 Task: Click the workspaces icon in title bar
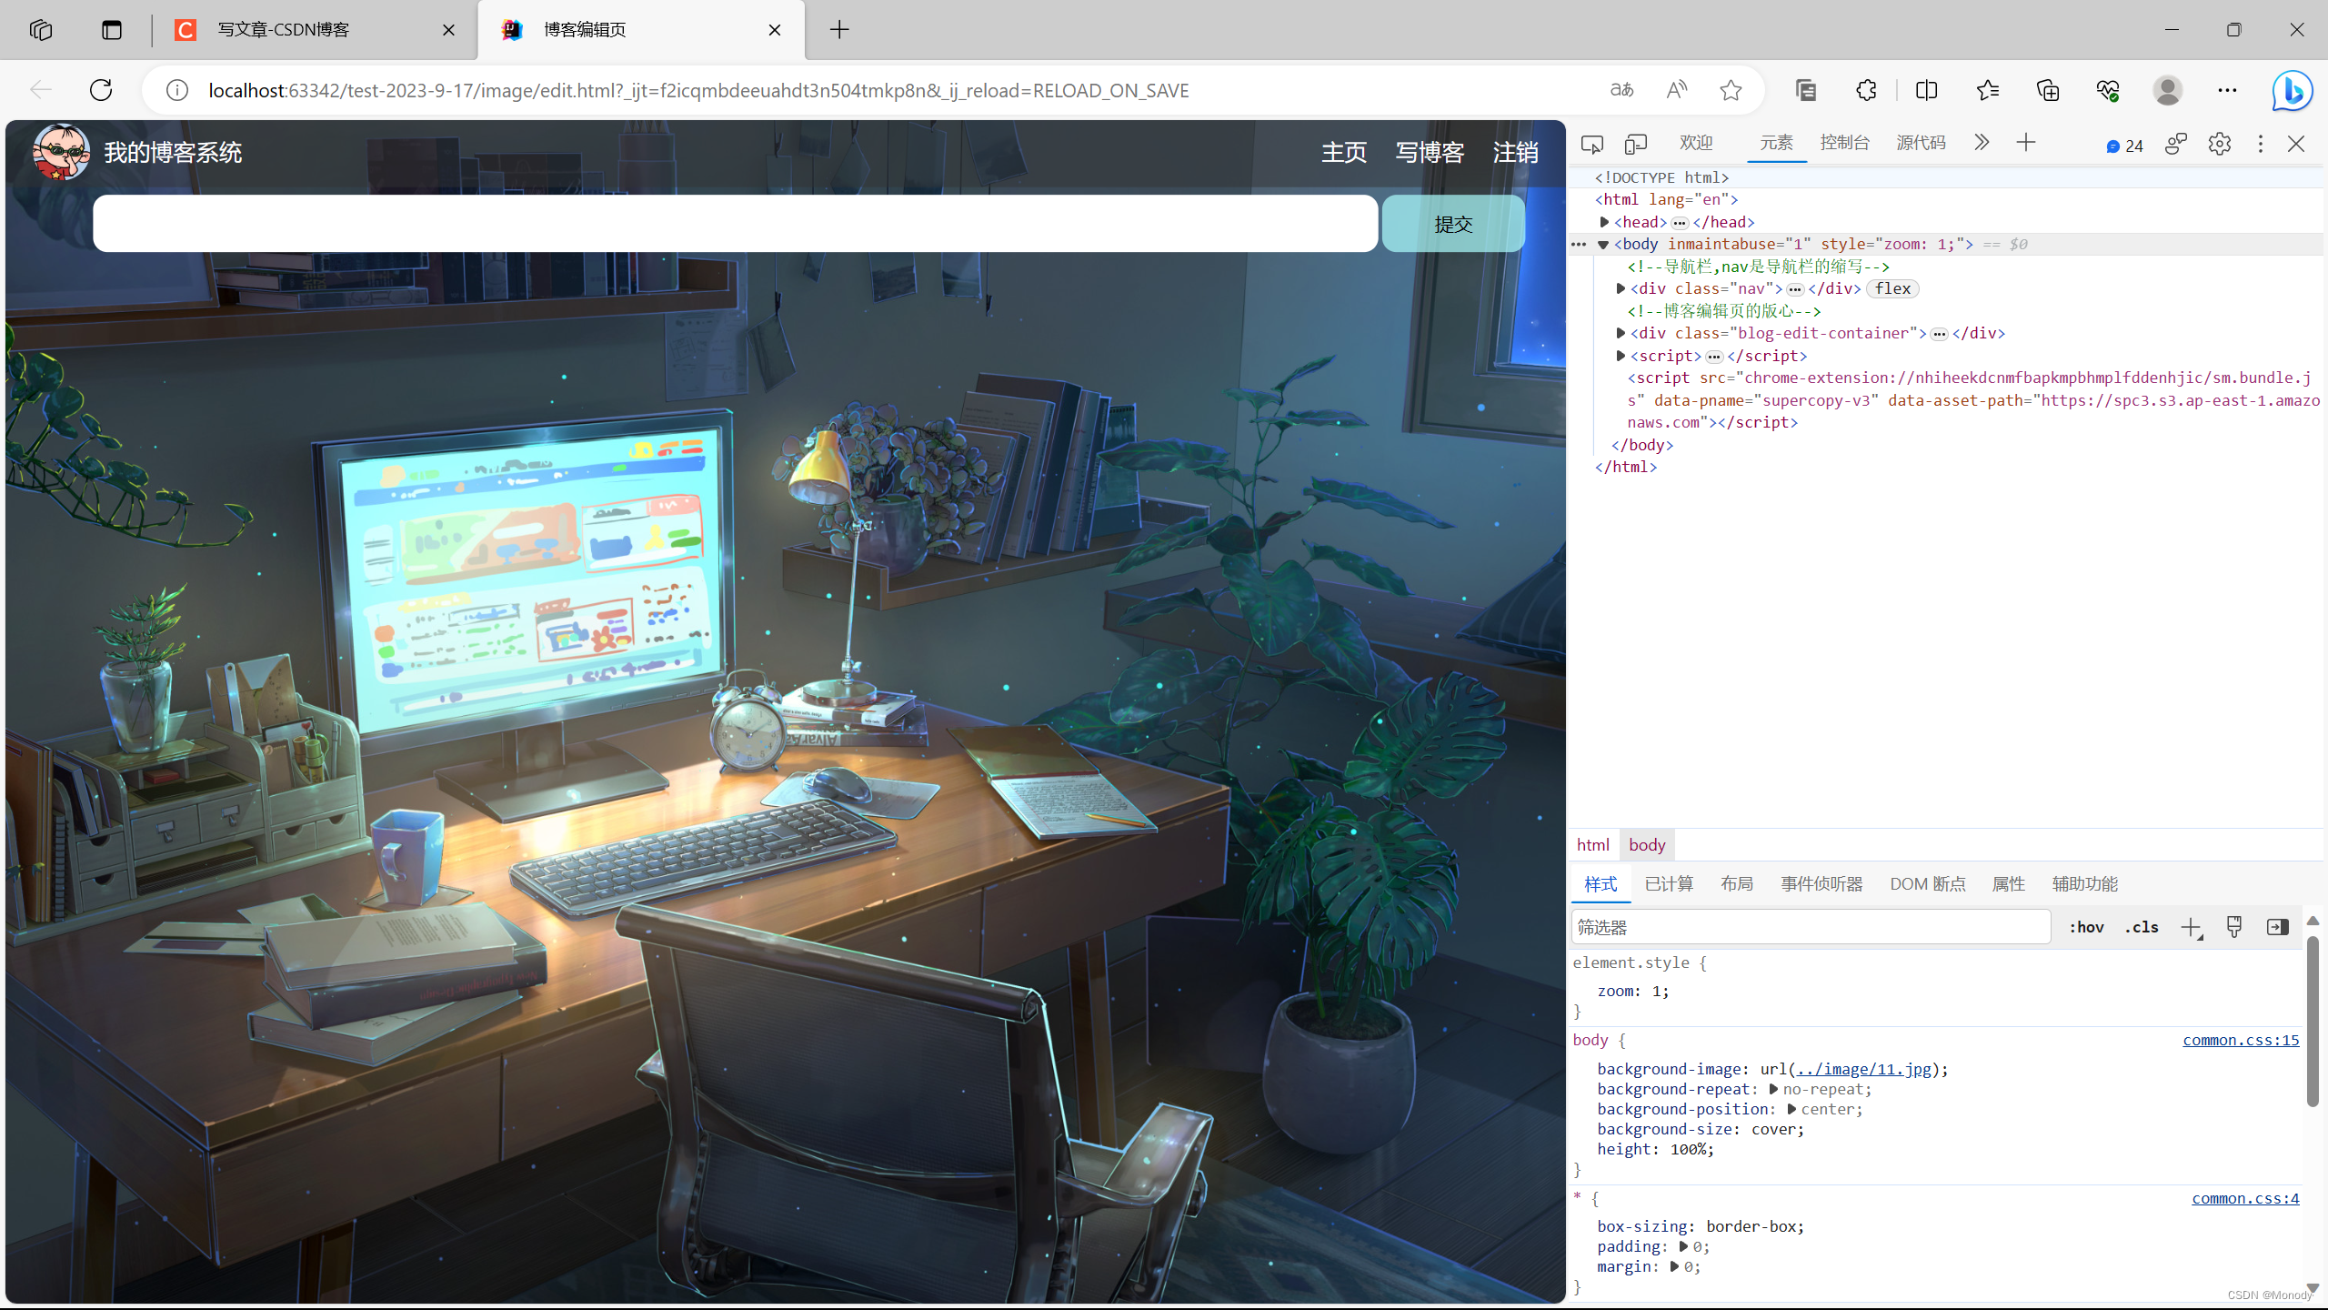(41, 30)
